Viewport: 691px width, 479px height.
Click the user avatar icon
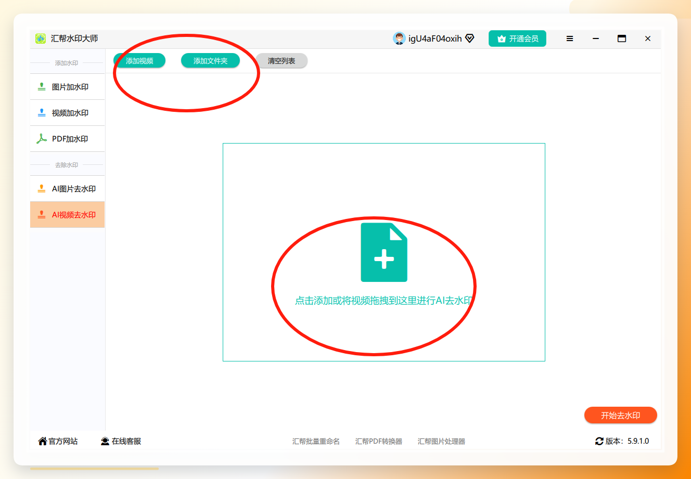(399, 38)
